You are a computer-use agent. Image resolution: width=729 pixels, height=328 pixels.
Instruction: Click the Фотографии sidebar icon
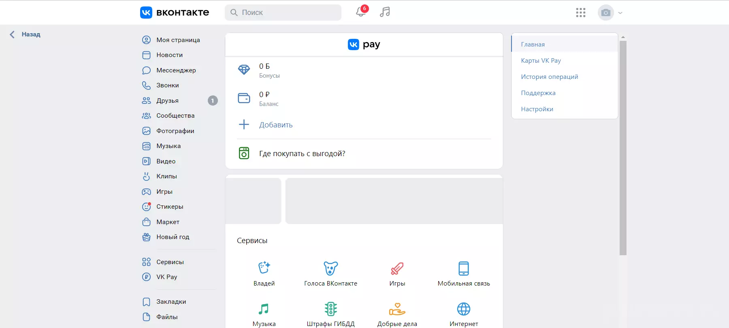146,131
